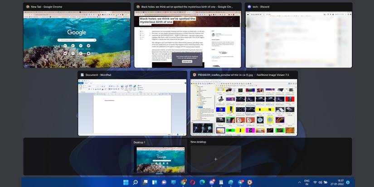
Task: Open Google Chrome from the taskbar
Action: (183, 182)
